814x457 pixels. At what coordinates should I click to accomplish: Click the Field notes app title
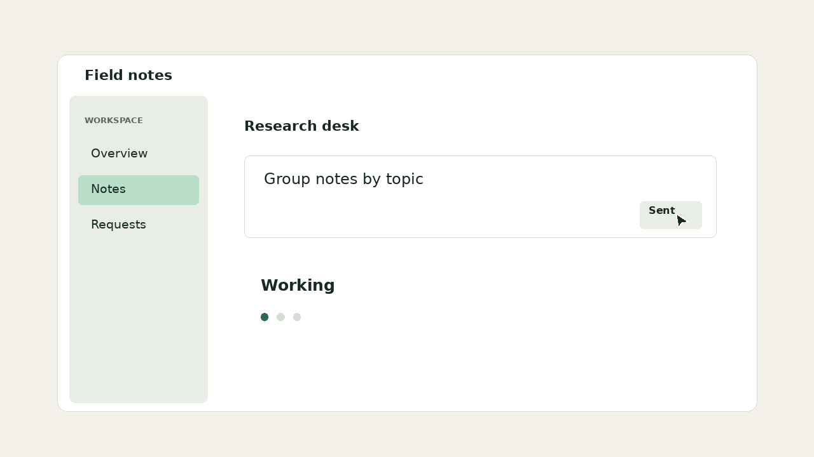[128, 76]
